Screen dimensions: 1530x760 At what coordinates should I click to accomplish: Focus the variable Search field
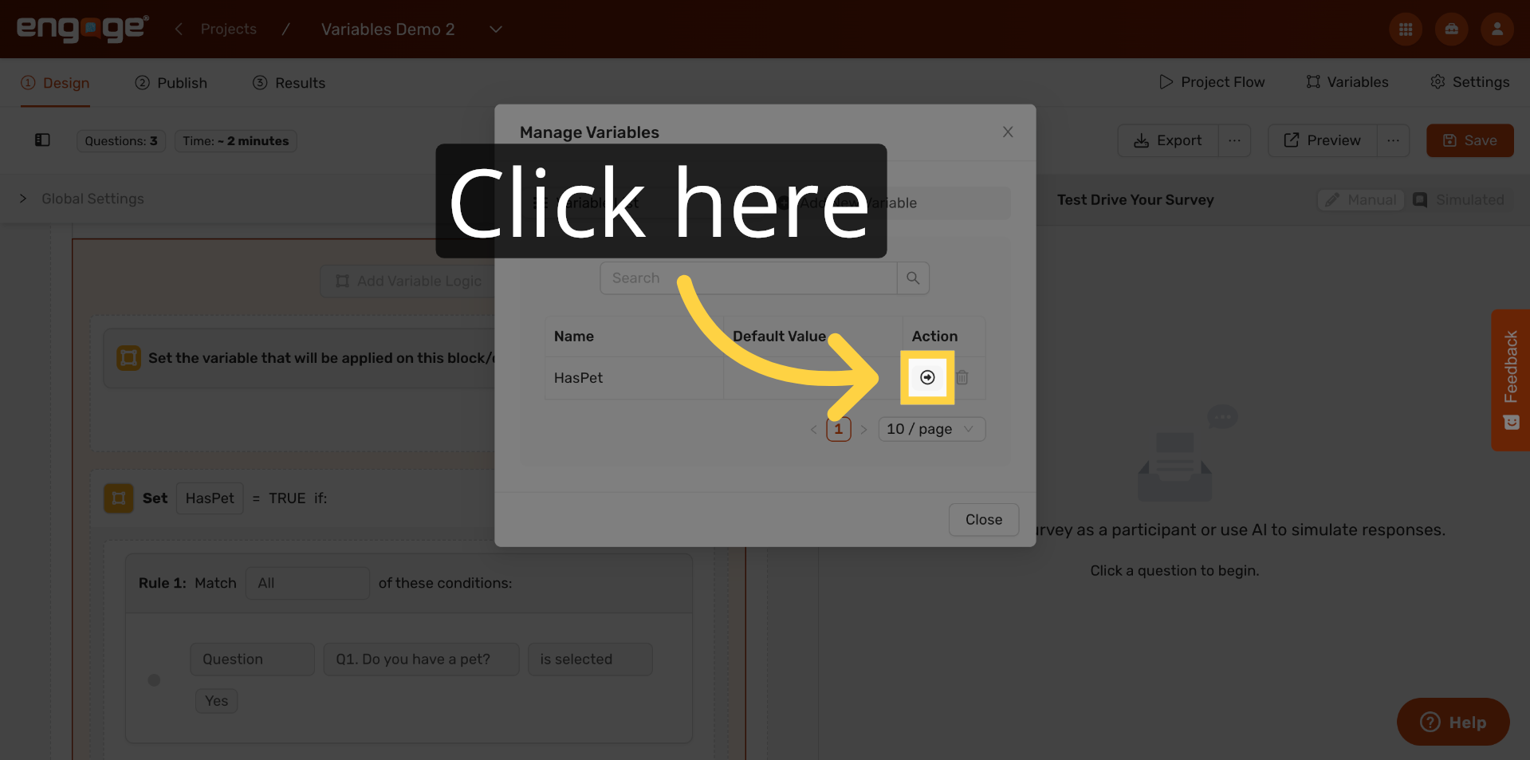[748, 278]
